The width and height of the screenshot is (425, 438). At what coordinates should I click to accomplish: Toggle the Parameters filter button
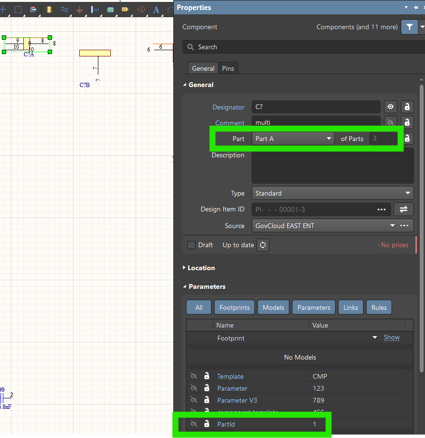pos(314,307)
